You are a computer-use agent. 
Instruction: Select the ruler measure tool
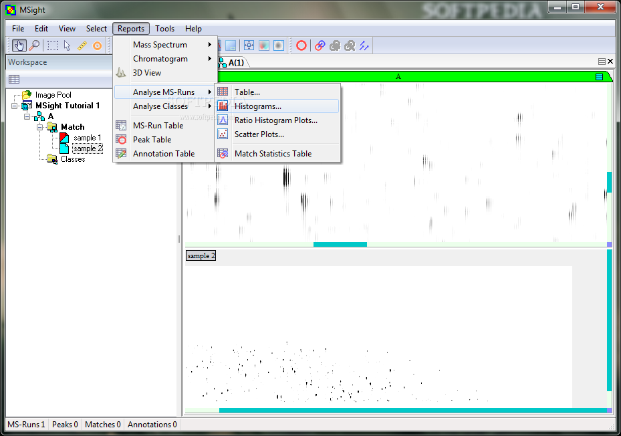[x=82, y=45]
